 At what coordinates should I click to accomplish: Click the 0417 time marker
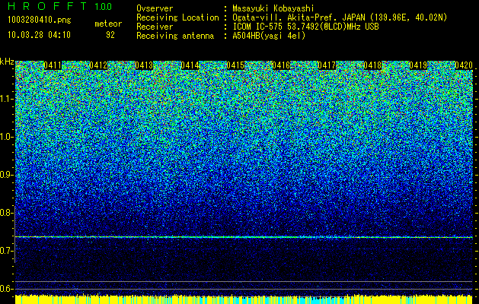pyautogui.click(x=327, y=65)
